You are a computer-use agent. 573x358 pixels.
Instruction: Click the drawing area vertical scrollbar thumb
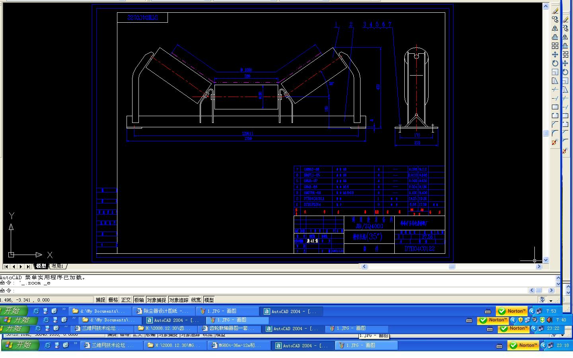tap(546, 133)
